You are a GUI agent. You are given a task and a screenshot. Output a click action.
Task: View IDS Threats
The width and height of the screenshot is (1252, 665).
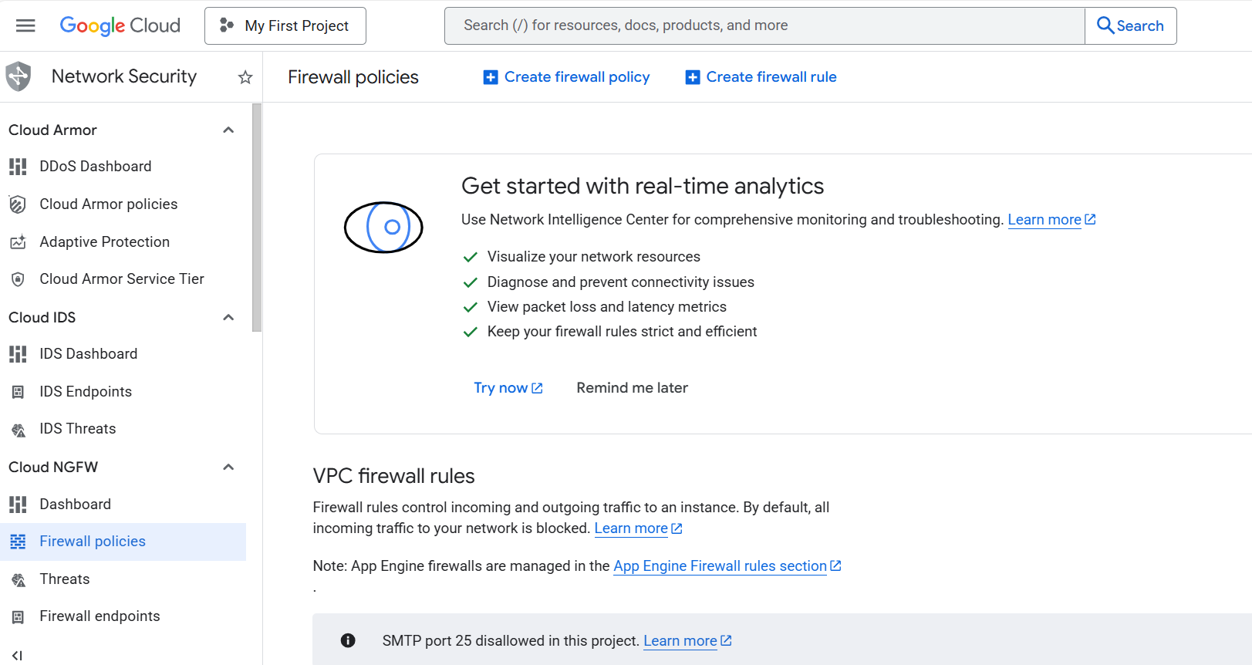point(78,428)
